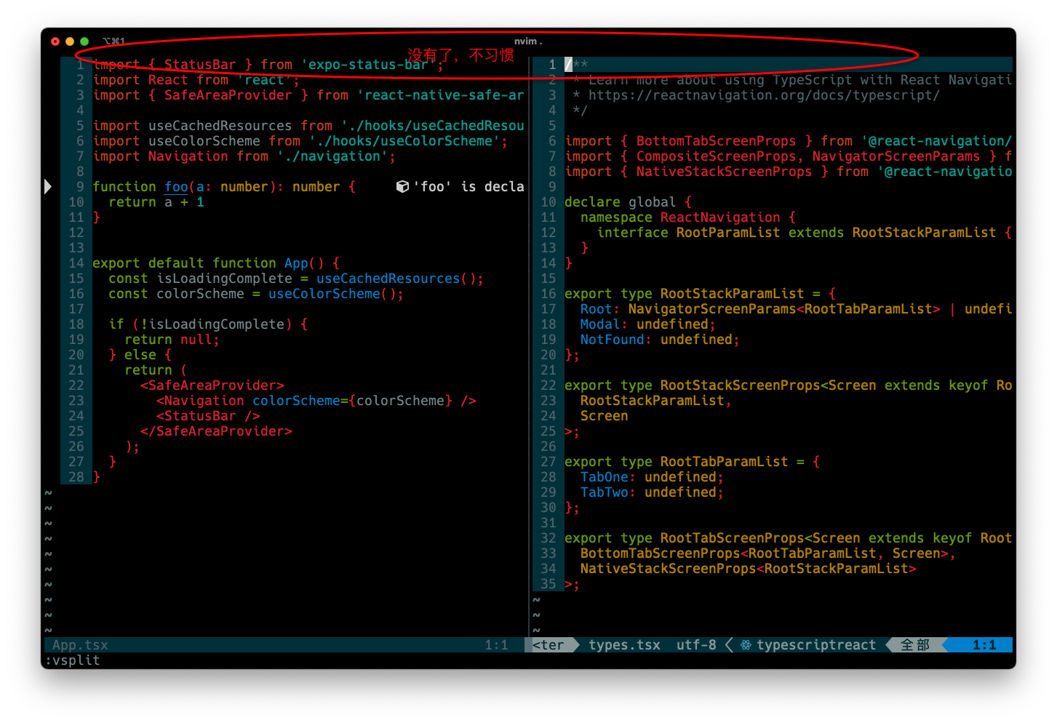This screenshot has width=1057, height=723.
Task: Click the gear icon beside typescriptreact
Action: pyautogui.click(x=746, y=645)
